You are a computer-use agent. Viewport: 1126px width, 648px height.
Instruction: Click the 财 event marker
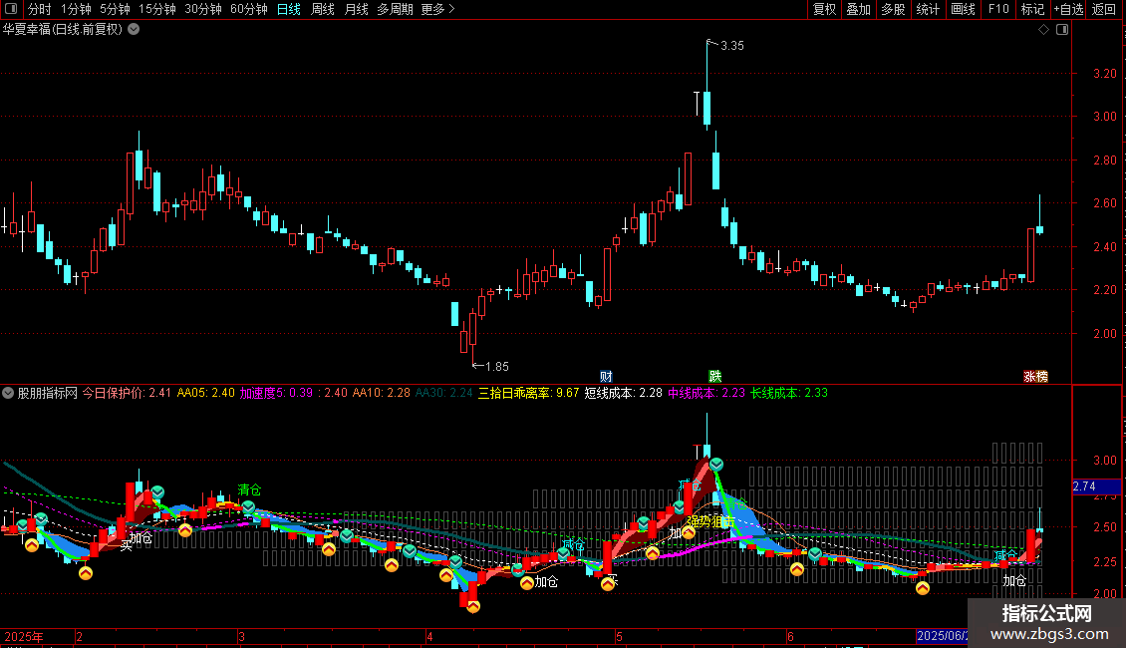[606, 377]
